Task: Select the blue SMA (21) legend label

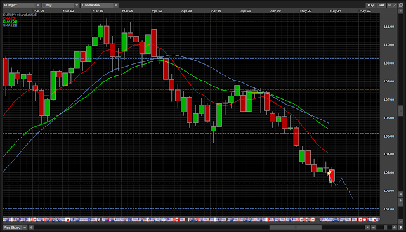Action: coord(10,25)
